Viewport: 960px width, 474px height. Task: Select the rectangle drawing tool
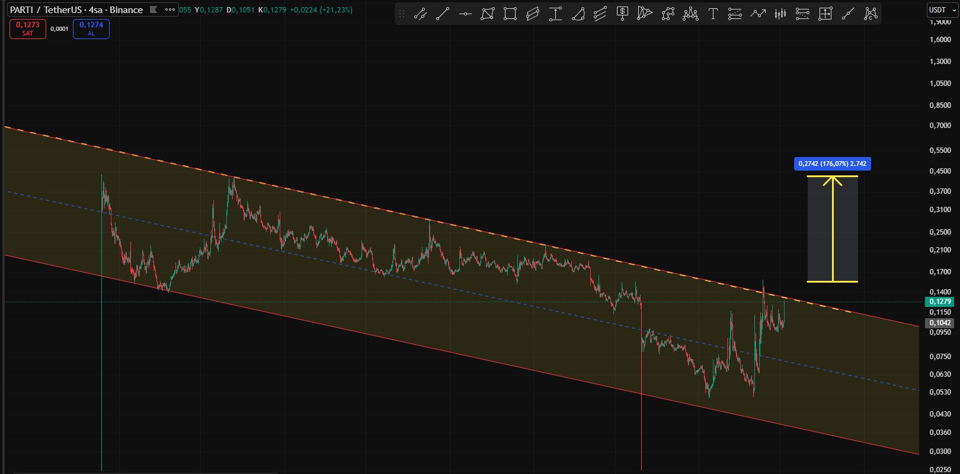[x=510, y=14]
